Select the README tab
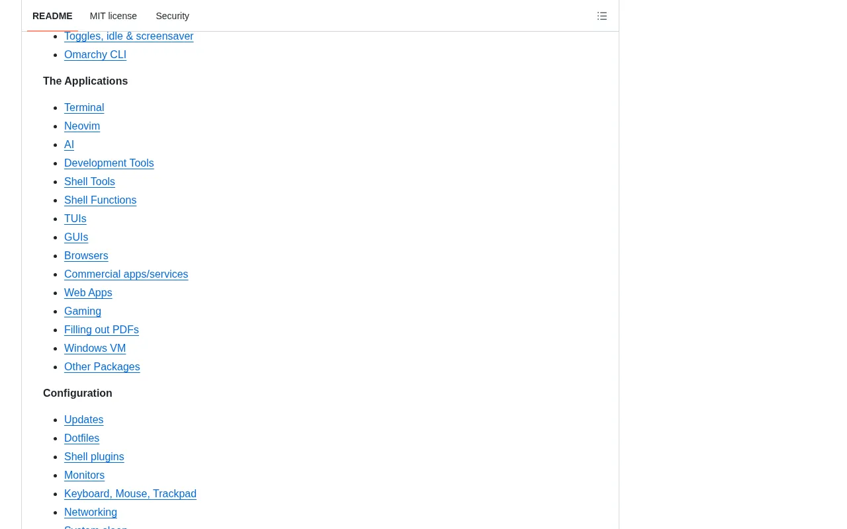 click(x=52, y=16)
